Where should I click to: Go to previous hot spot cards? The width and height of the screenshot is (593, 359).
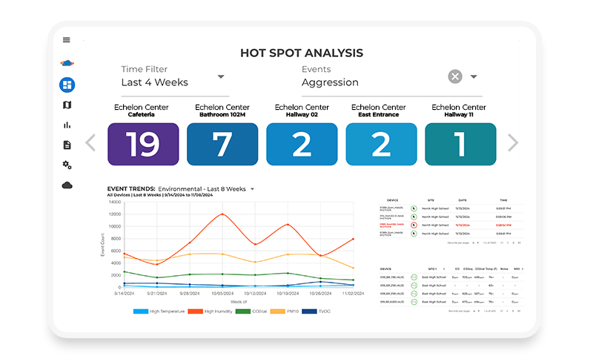tap(90, 142)
